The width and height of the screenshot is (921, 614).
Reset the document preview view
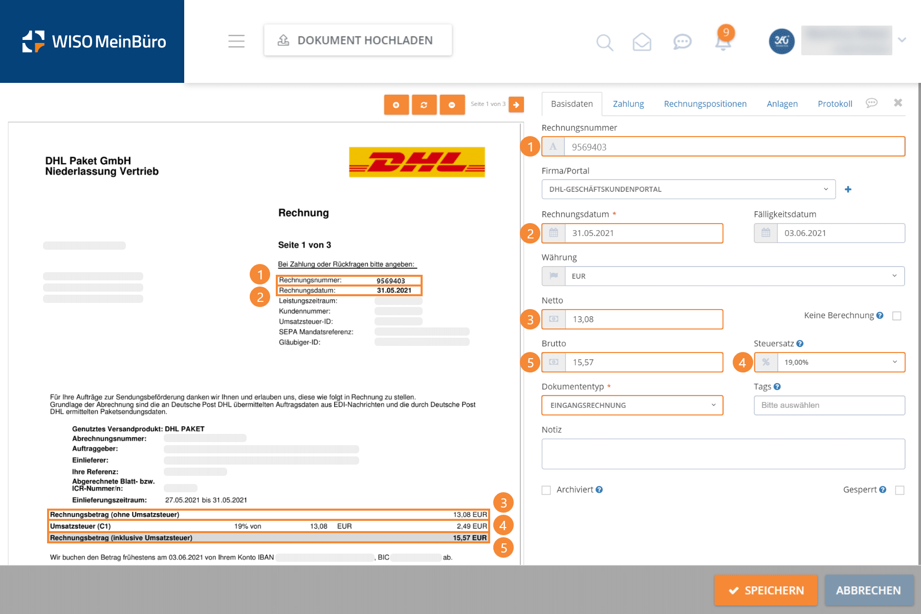(x=424, y=104)
